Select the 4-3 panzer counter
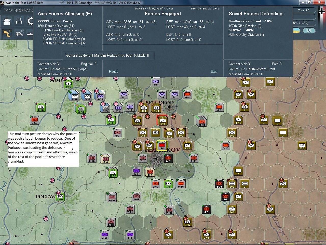The width and height of the screenshot is (326, 245). coord(219,107)
